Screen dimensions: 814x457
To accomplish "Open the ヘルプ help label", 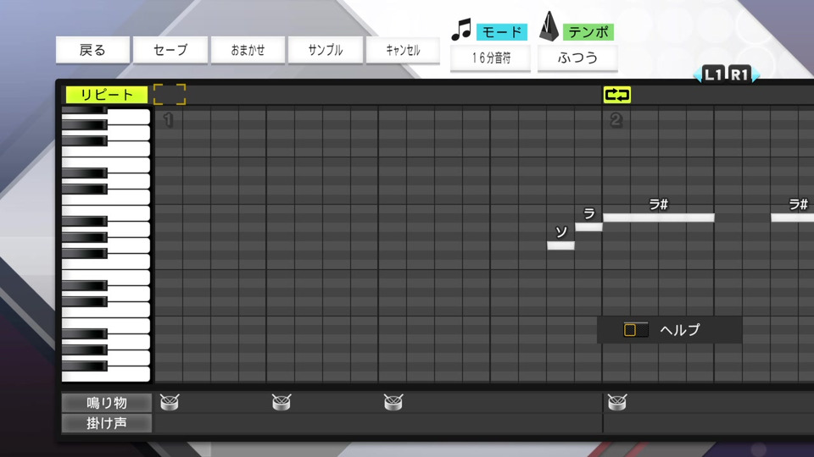I will (679, 329).
